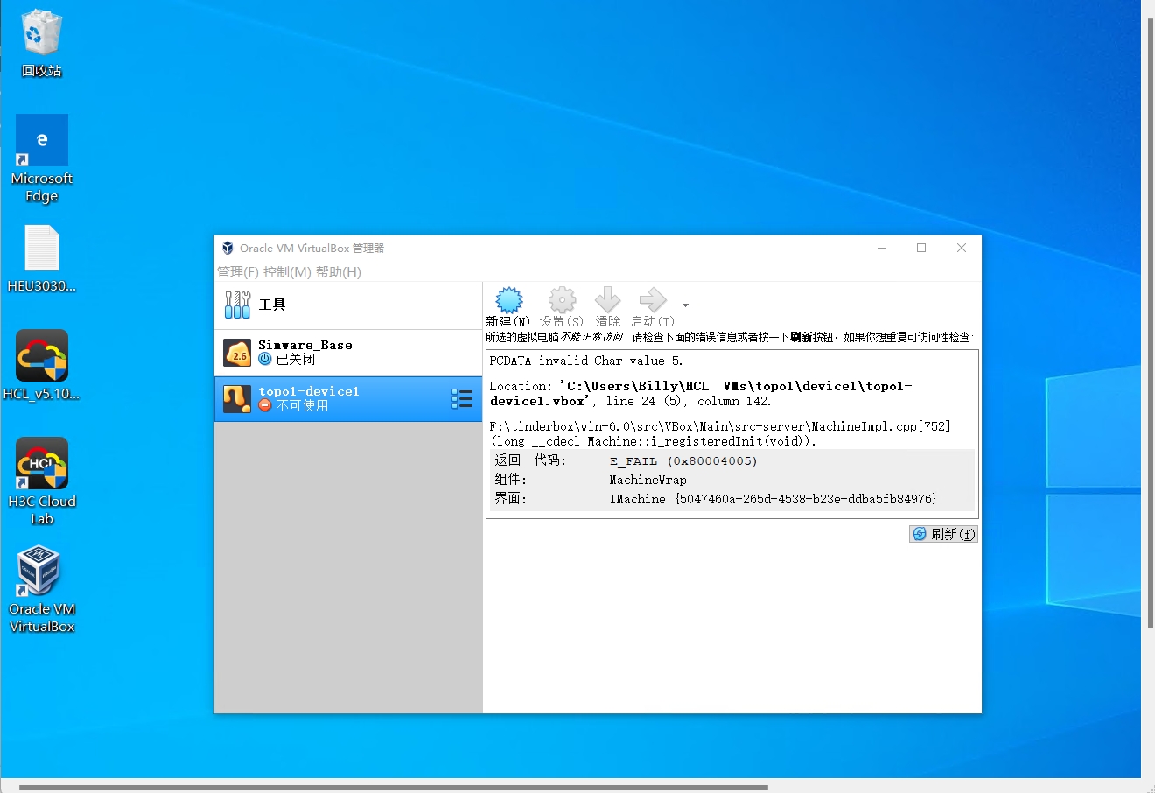Click the MachineImpl.cpp[752] source path line

[x=720, y=426]
